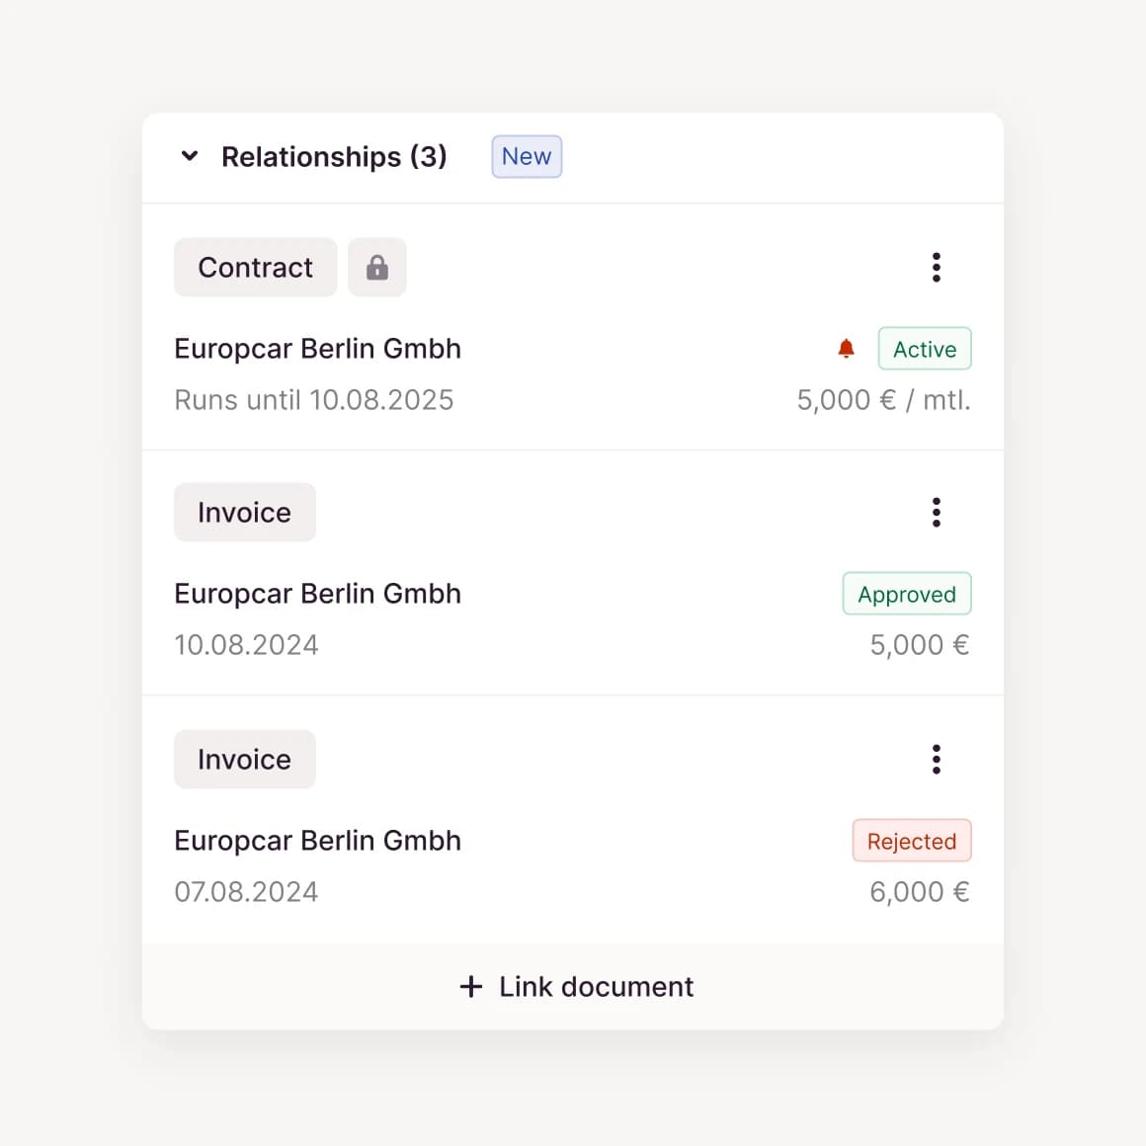Click the "Runs until 10.08.2025" text
Viewport: 1146px width, 1146px height.
click(x=313, y=400)
